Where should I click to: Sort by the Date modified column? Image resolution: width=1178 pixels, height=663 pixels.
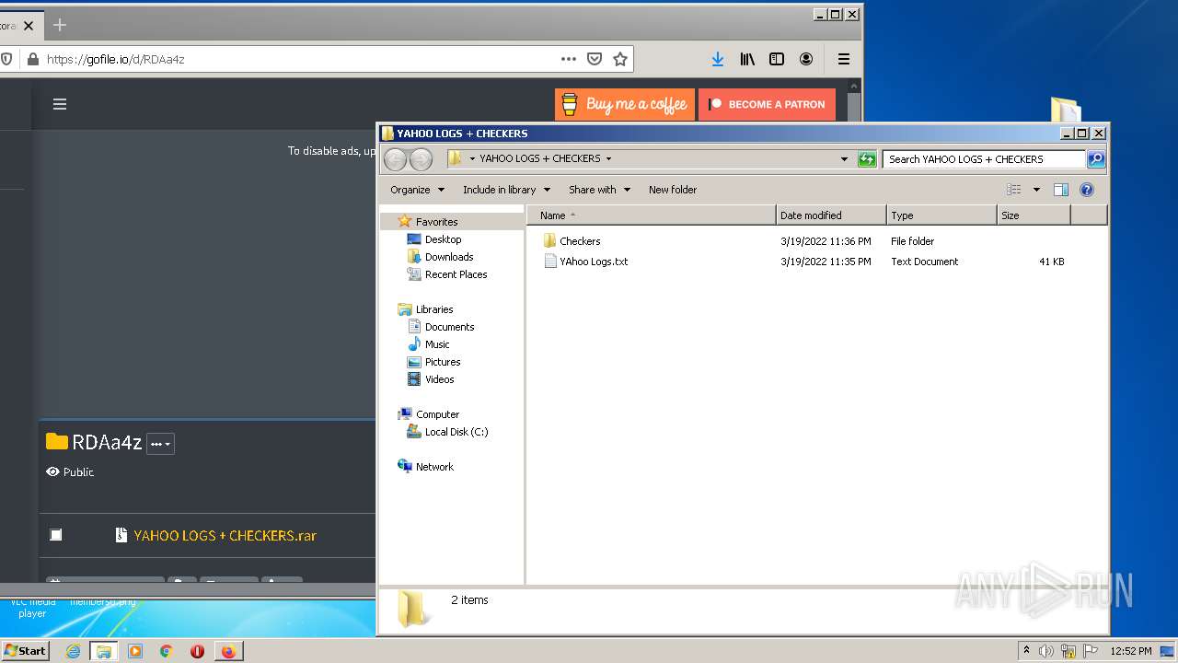[831, 215]
